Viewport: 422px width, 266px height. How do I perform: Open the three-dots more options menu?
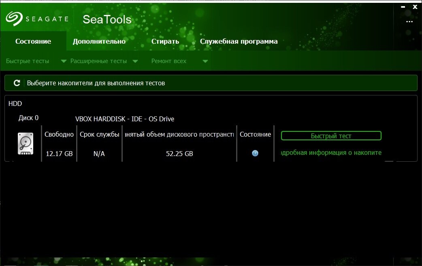409,21
